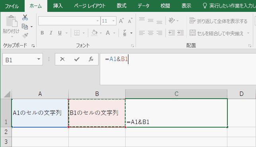Click the Font Color A icon
Screen dimensions: 256x147
108,33
